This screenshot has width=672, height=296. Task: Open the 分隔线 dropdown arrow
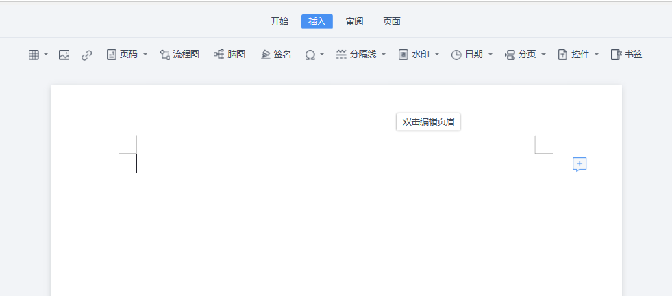tap(384, 55)
